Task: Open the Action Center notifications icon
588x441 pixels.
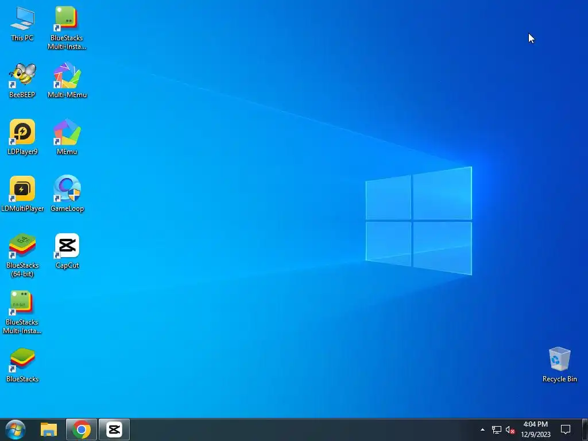Action: tap(566, 430)
